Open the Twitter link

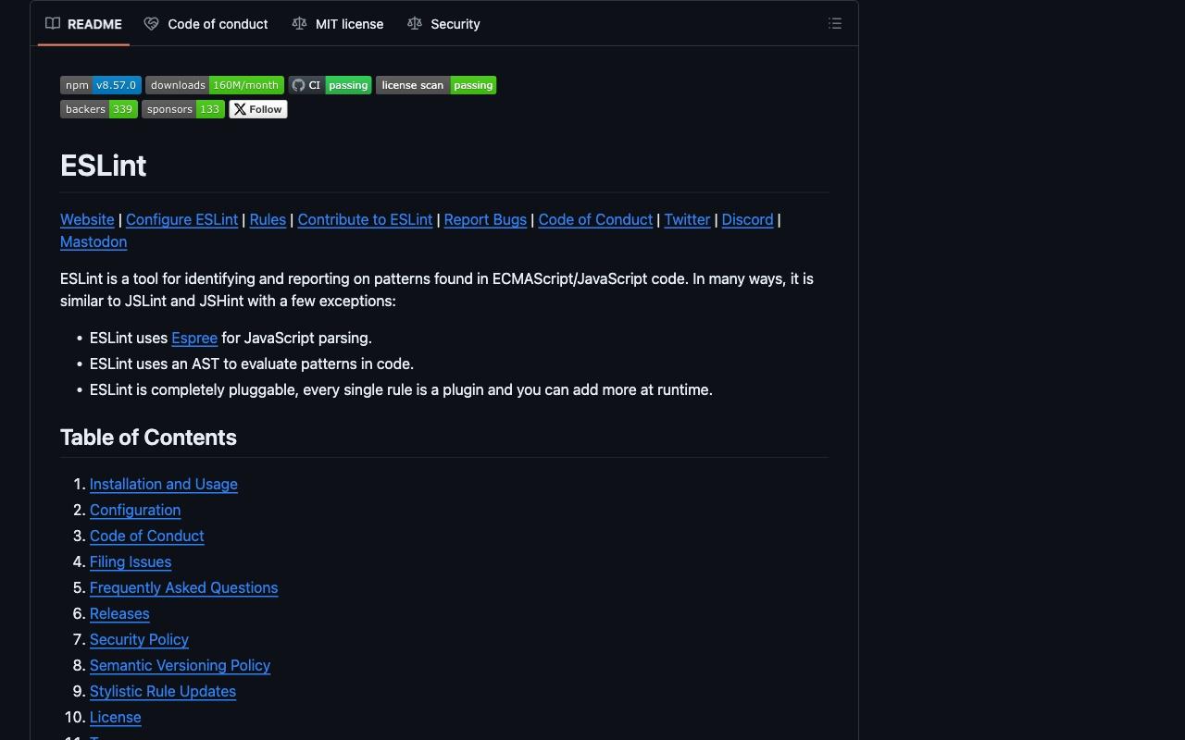(687, 219)
